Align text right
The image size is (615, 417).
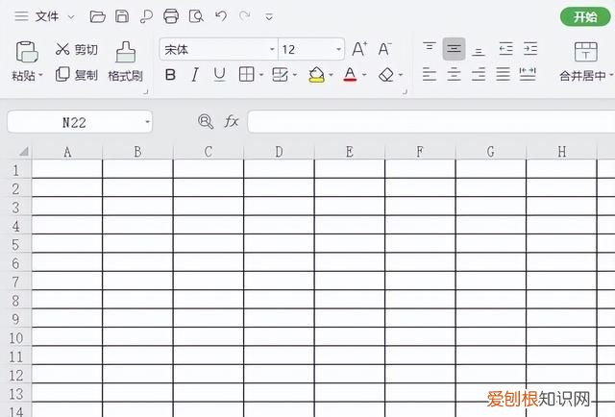click(479, 74)
